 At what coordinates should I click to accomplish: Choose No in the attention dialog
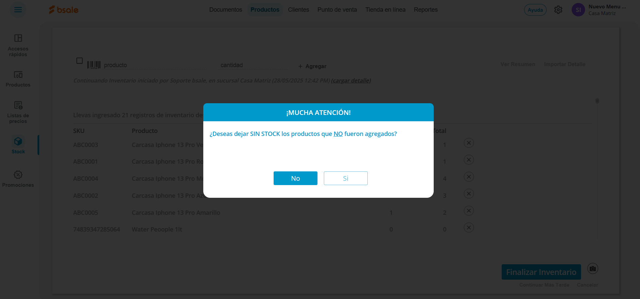pos(295,178)
